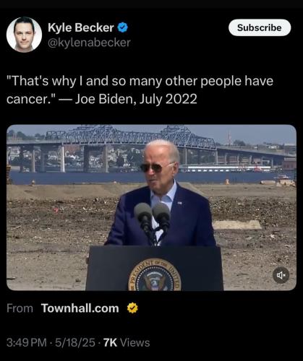Image resolution: width=303 pixels, height=361 pixels.
Task: Click the steel truss bridge in the video background
Action: 130,137
